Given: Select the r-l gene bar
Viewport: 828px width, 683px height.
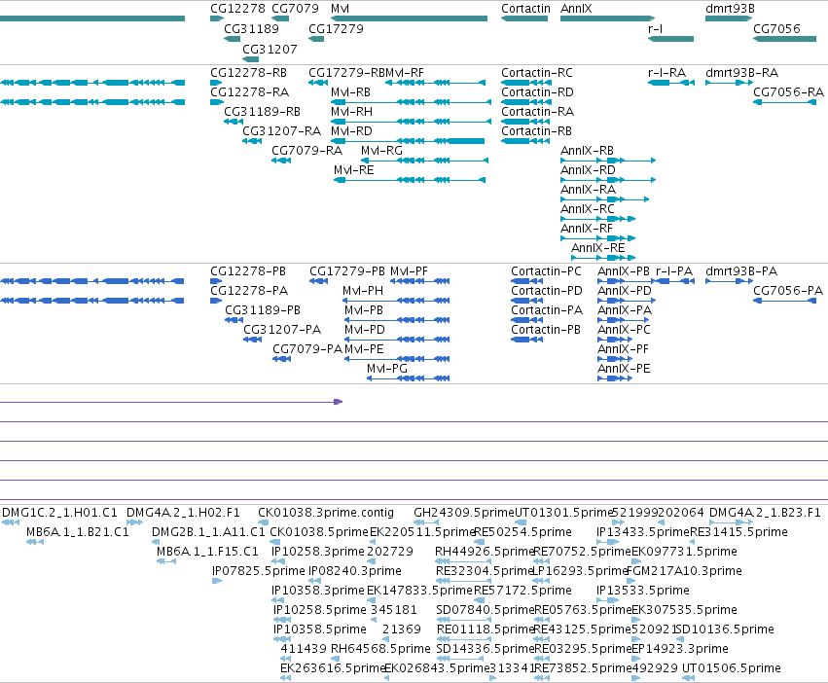Looking at the screenshot, I should tap(670, 39).
